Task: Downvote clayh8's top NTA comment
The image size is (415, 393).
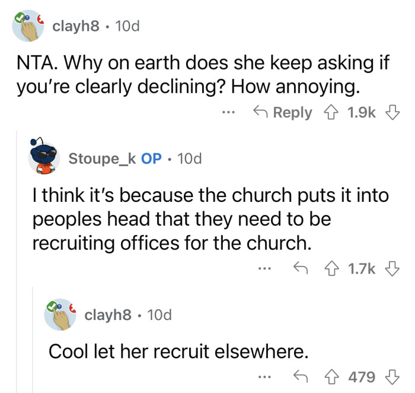Action: 390,112
